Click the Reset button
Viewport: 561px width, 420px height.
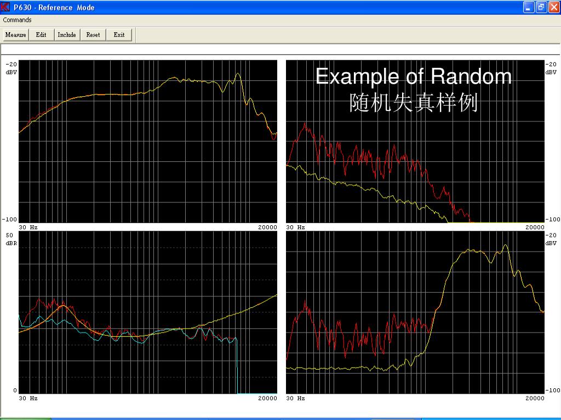(93, 34)
